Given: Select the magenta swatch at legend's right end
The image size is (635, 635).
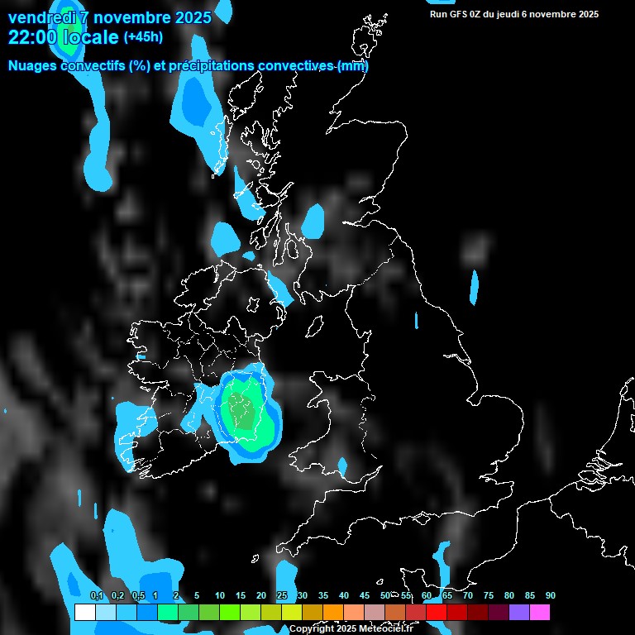Looking at the screenshot, I should pyautogui.click(x=539, y=612).
